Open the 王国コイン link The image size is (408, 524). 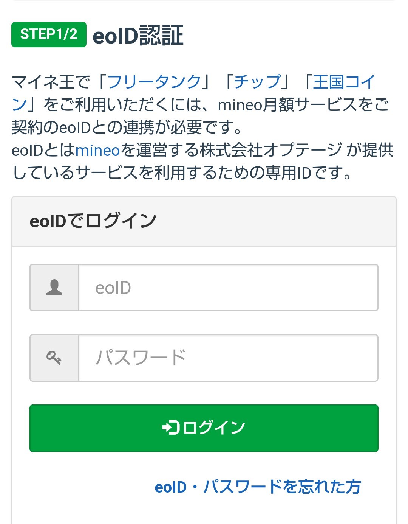[344, 82]
